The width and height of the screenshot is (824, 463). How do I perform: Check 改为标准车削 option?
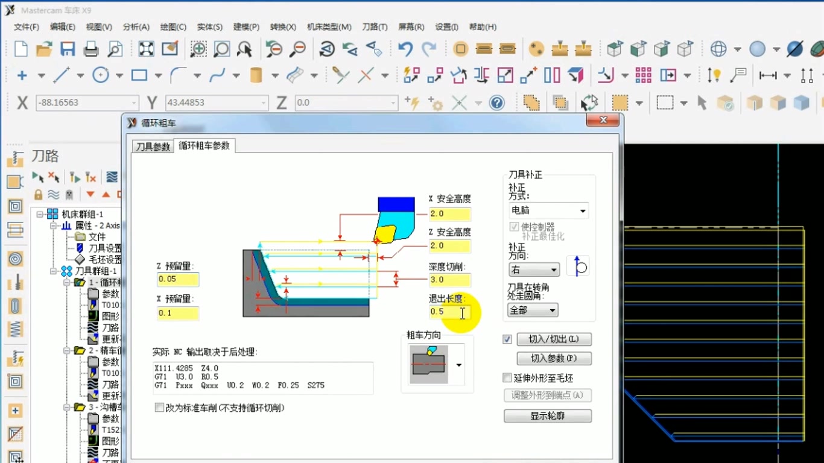tap(159, 408)
